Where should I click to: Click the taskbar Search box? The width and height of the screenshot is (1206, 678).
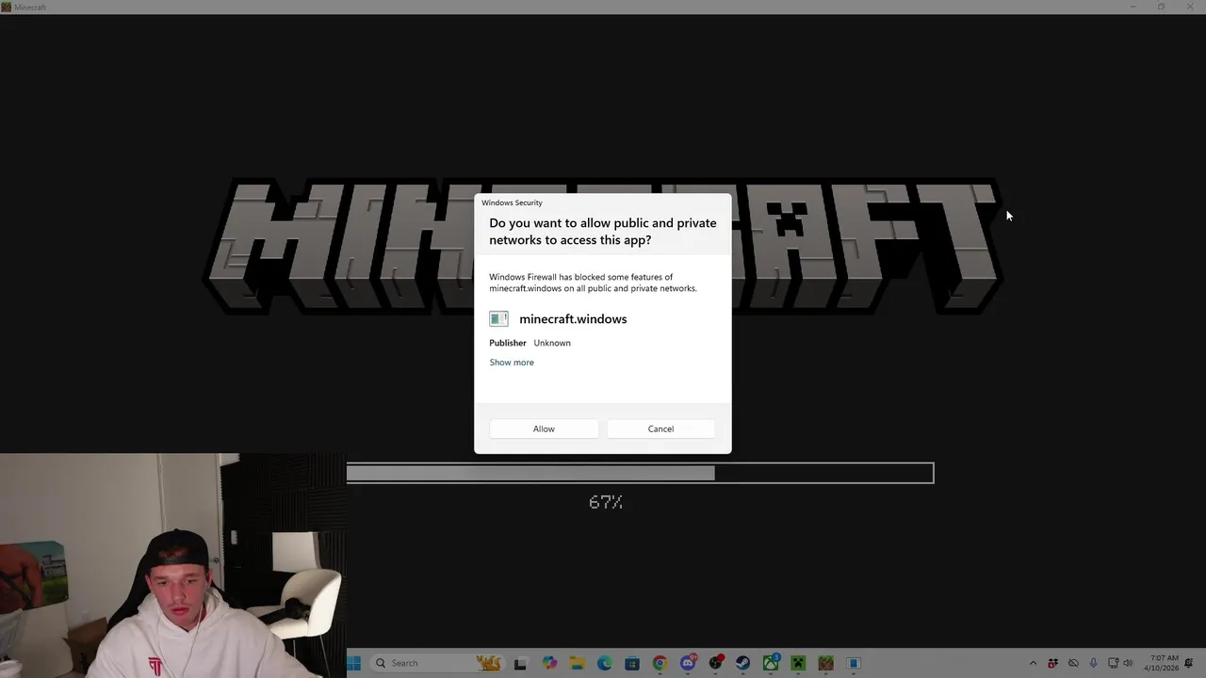coord(436,663)
